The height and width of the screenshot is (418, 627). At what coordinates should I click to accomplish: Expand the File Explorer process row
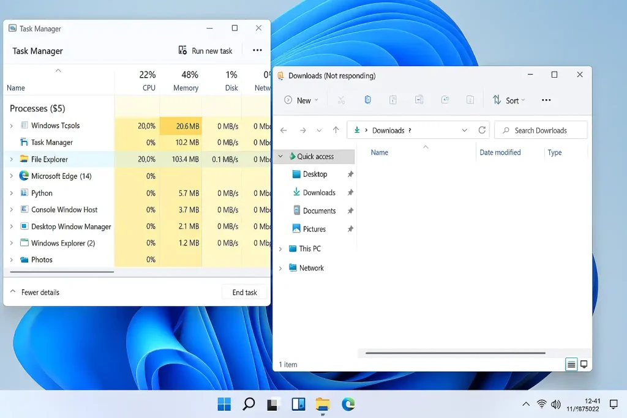(11, 159)
